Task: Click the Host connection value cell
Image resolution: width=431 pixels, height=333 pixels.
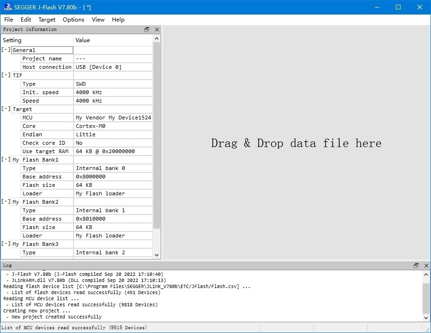Action: tap(113, 67)
